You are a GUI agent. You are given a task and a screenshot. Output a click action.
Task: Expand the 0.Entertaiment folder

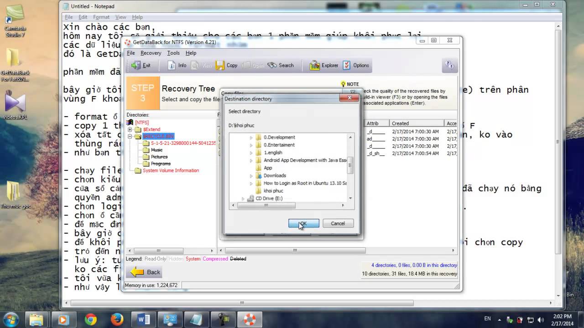point(251,145)
